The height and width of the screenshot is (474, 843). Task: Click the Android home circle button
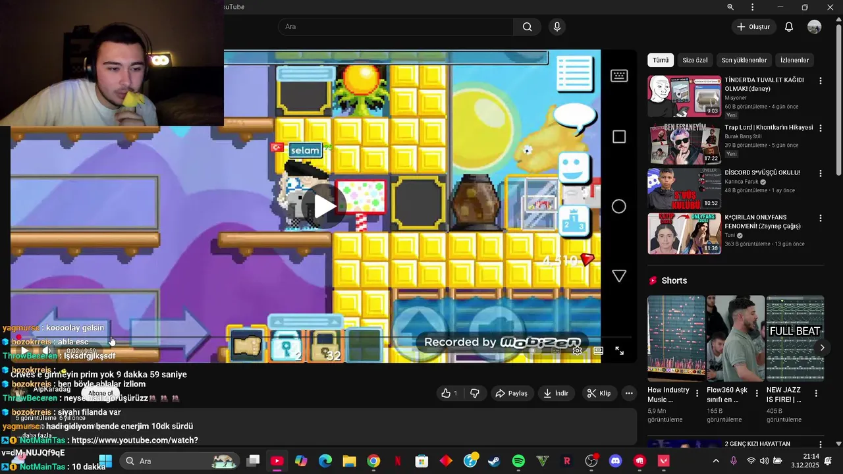619,207
